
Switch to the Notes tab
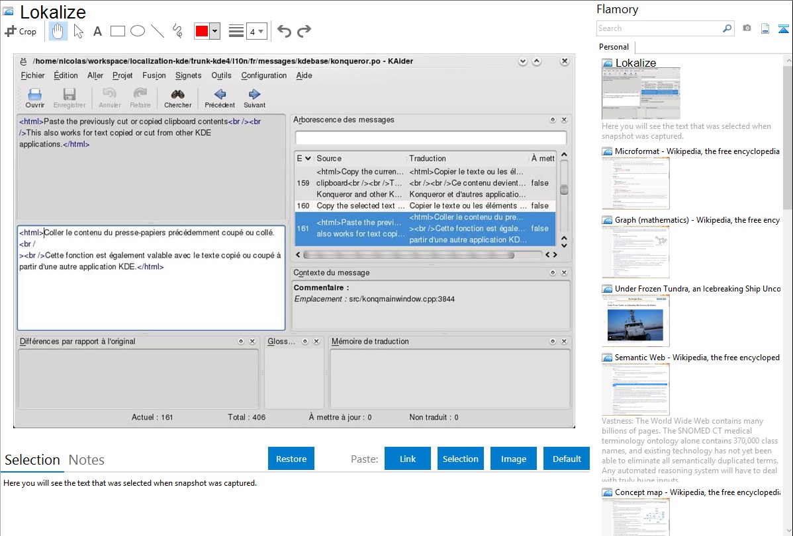(x=86, y=460)
